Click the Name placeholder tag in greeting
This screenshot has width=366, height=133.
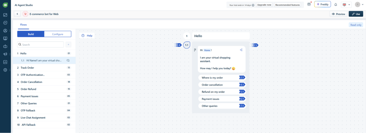pyautogui.click(x=207, y=50)
